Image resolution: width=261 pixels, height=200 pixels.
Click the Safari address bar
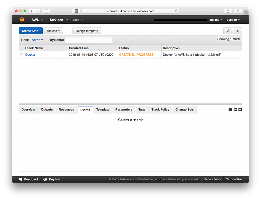(x=130, y=11)
